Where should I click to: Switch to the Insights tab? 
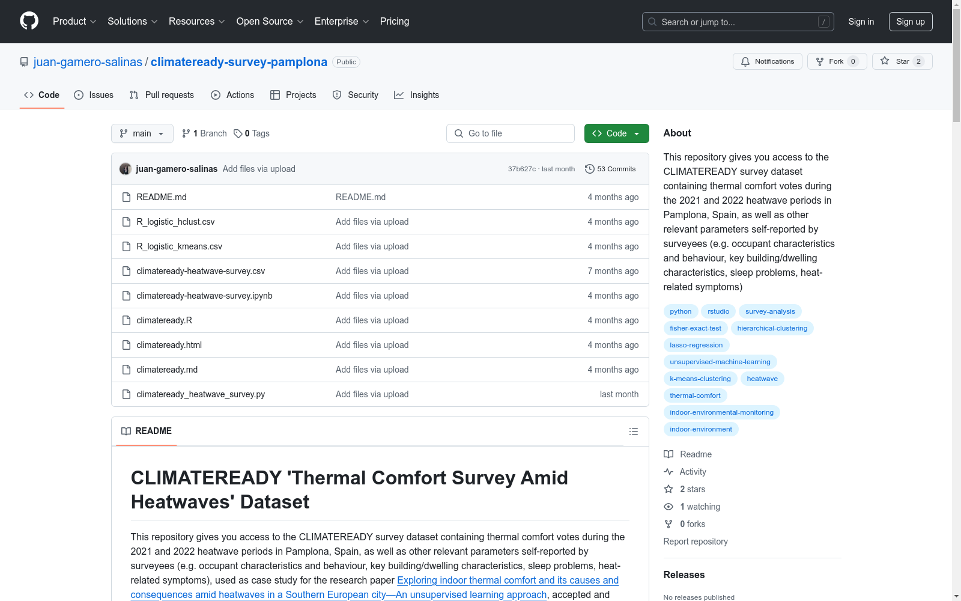tap(417, 95)
